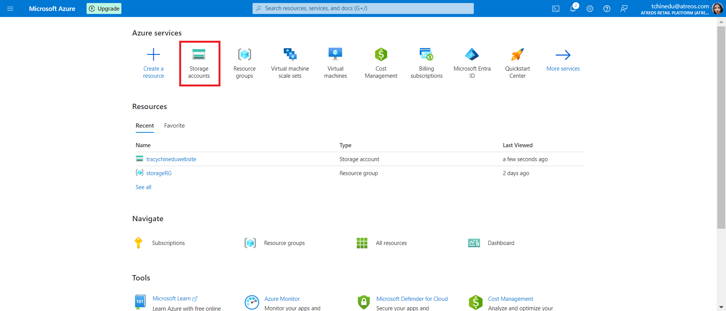
Task: Open the Feedback icon in header
Action: (624, 9)
